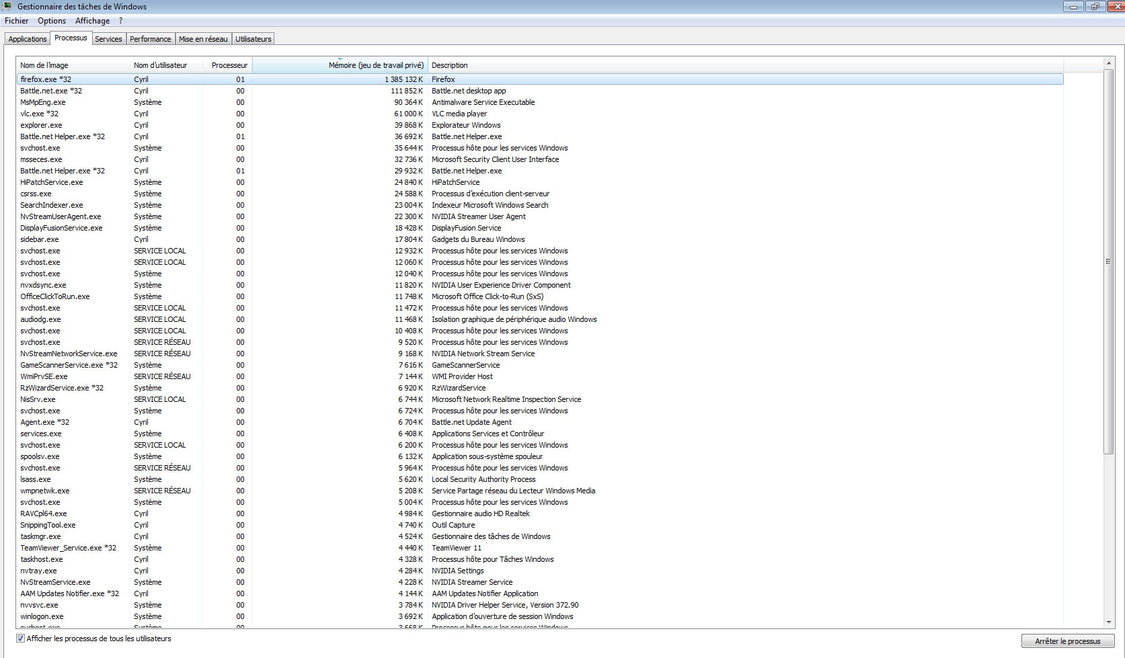Screen dimensions: 1125x658
Task: Open the Options menu
Action: click(52, 21)
